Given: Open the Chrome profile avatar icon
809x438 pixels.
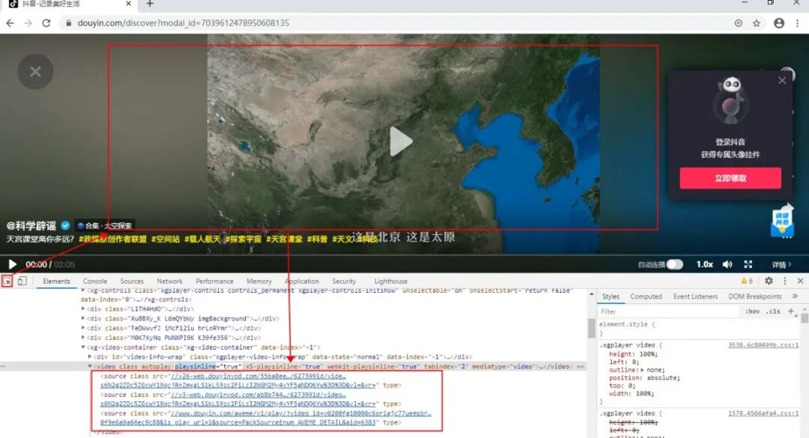Looking at the screenshot, I should (x=779, y=23).
